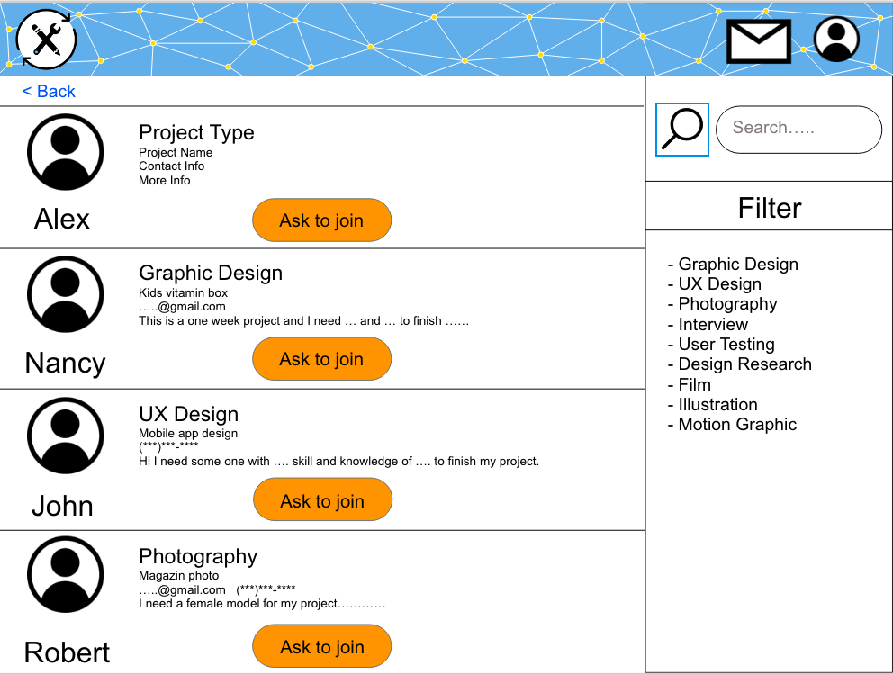Select the Film filter entry
893x674 pixels.
(x=694, y=384)
